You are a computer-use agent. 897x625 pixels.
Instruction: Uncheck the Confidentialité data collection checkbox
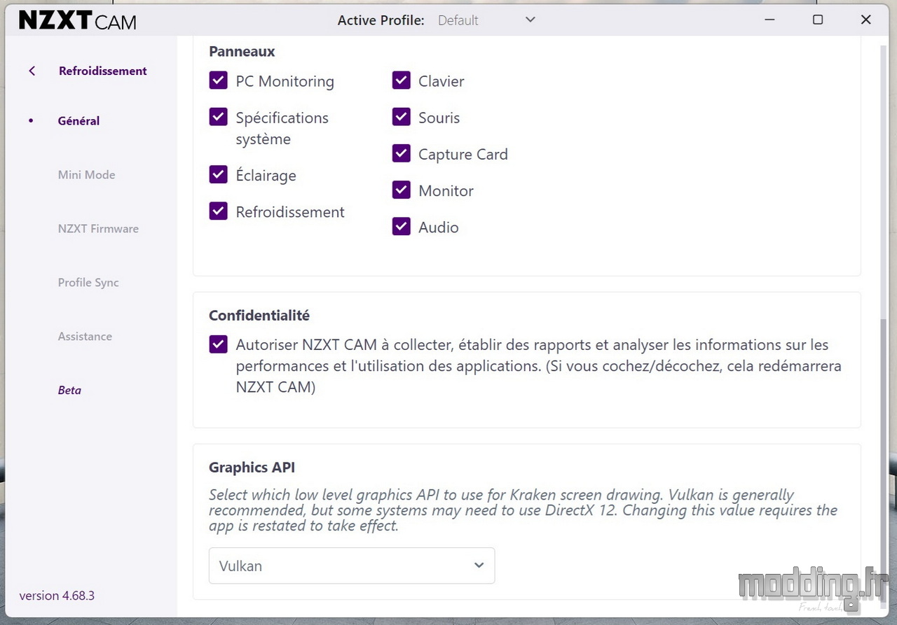(218, 344)
